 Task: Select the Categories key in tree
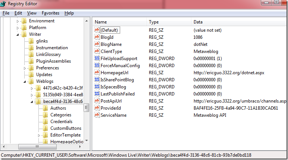pyautogui.click(x=61, y=115)
